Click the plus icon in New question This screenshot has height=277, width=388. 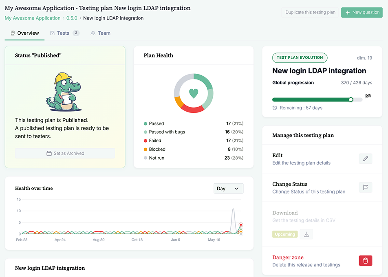(x=347, y=12)
